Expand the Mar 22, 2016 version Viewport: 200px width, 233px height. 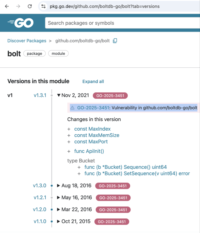[x=58, y=210]
